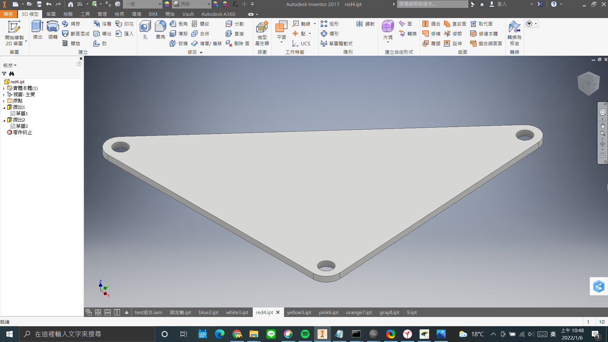Open the appearance dropdown showing 預設
This screenshot has width=608, height=342.
[192, 4]
